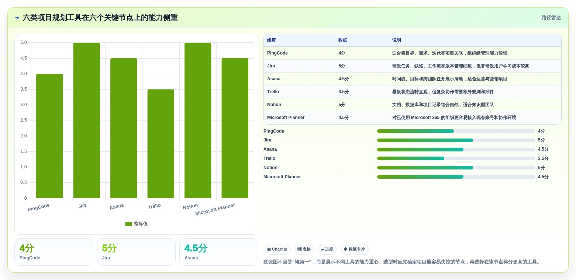
Task: Click the 3.5分 value in the Trello table row
Action: point(344,92)
